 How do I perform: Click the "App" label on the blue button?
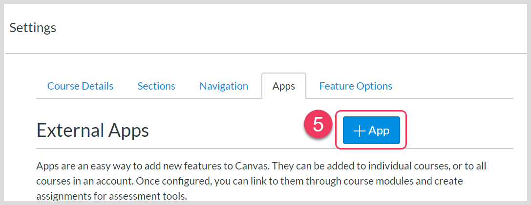[379, 130]
